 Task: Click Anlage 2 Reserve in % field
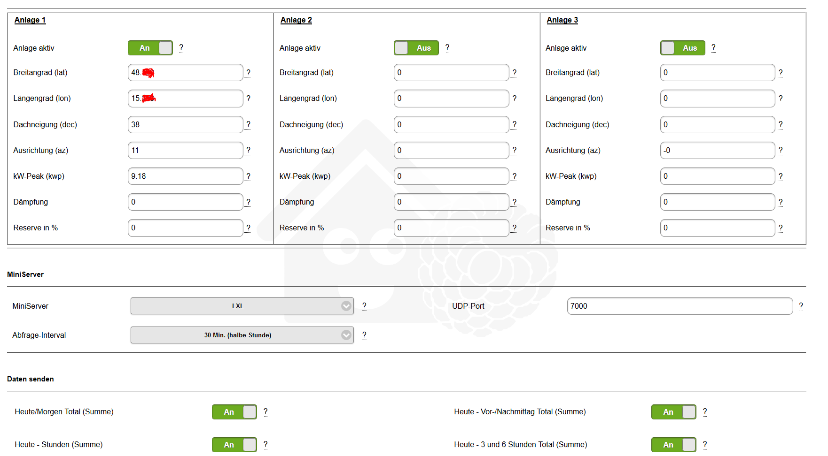pos(452,228)
